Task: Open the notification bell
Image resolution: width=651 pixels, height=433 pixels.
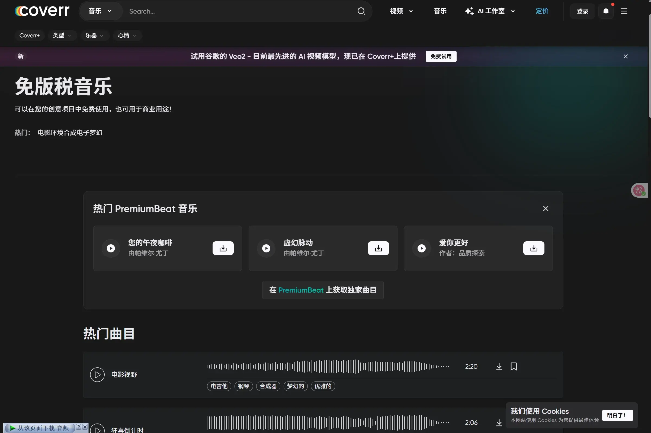Action: coord(606,11)
